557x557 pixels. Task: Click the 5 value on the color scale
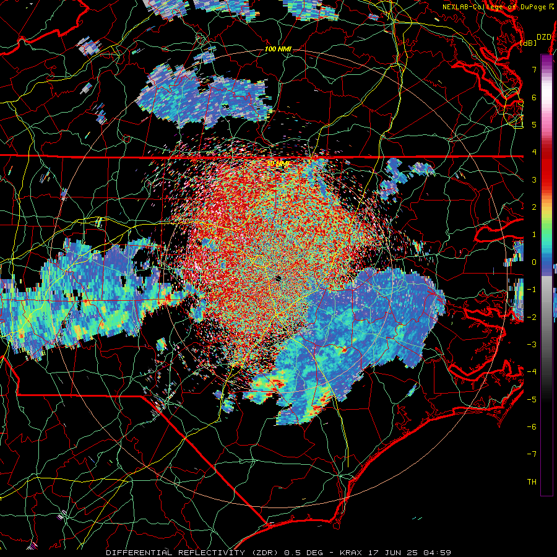[x=534, y=124]
